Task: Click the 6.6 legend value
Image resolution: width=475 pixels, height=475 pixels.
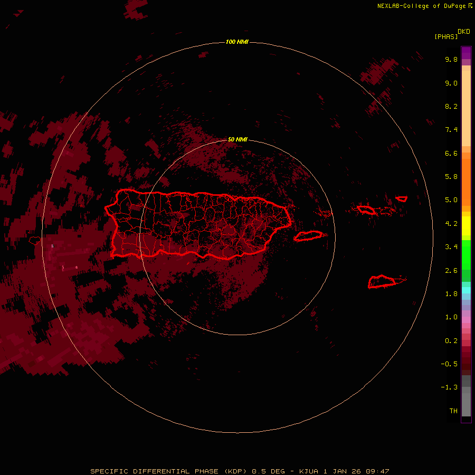Action: [451, 153]
